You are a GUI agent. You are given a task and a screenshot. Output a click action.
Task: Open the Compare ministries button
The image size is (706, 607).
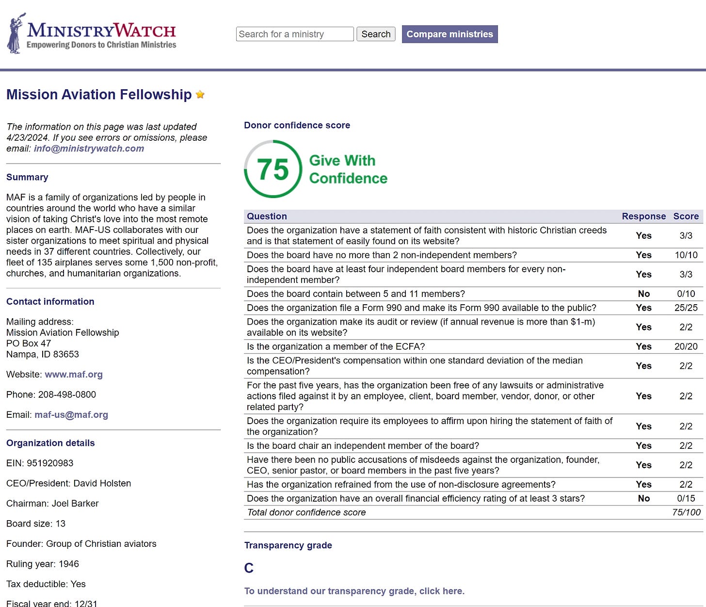click(449, 34)
